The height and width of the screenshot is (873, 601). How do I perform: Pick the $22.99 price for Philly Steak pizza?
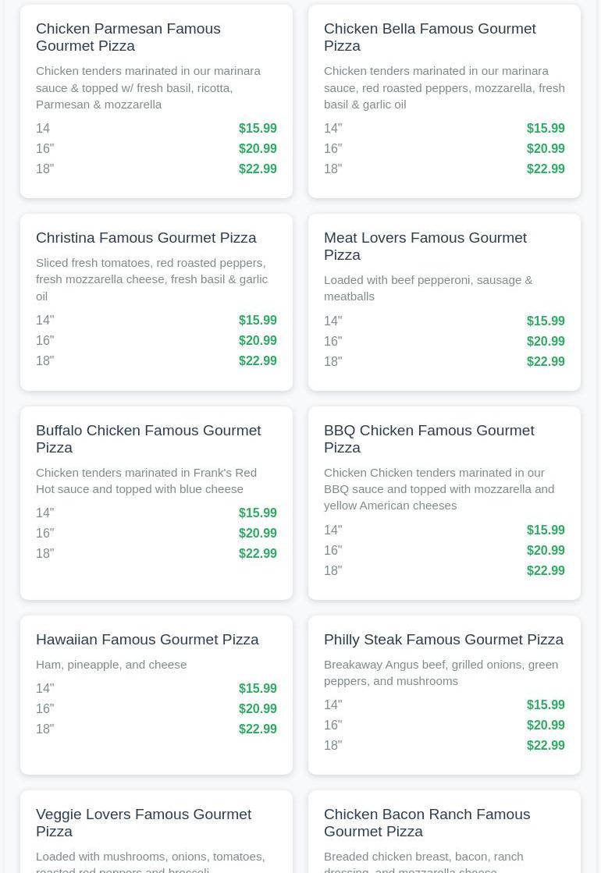[x=546, y=745]
